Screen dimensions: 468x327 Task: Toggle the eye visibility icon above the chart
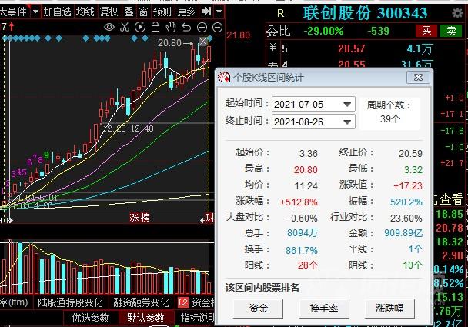click(109, 28)
